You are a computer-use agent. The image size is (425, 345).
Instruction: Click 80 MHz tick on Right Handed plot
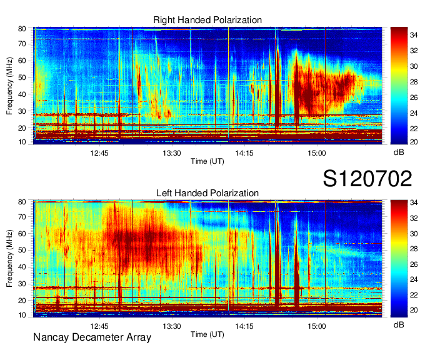coord(22,29)
